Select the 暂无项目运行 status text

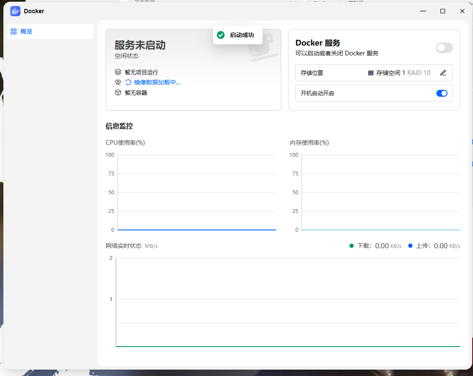(141, 72)
